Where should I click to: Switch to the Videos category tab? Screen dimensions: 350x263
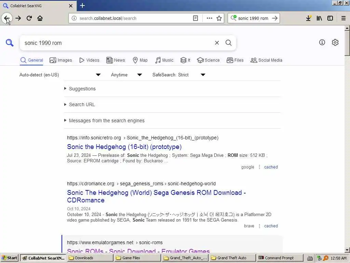(89, 60)
